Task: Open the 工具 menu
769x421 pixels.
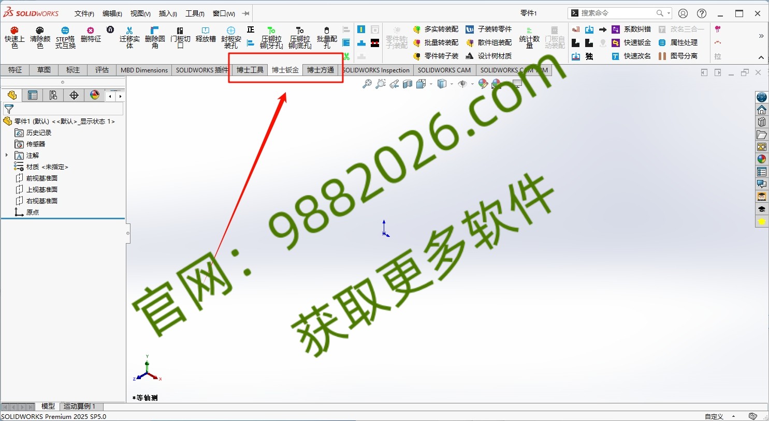Action: 195,13
